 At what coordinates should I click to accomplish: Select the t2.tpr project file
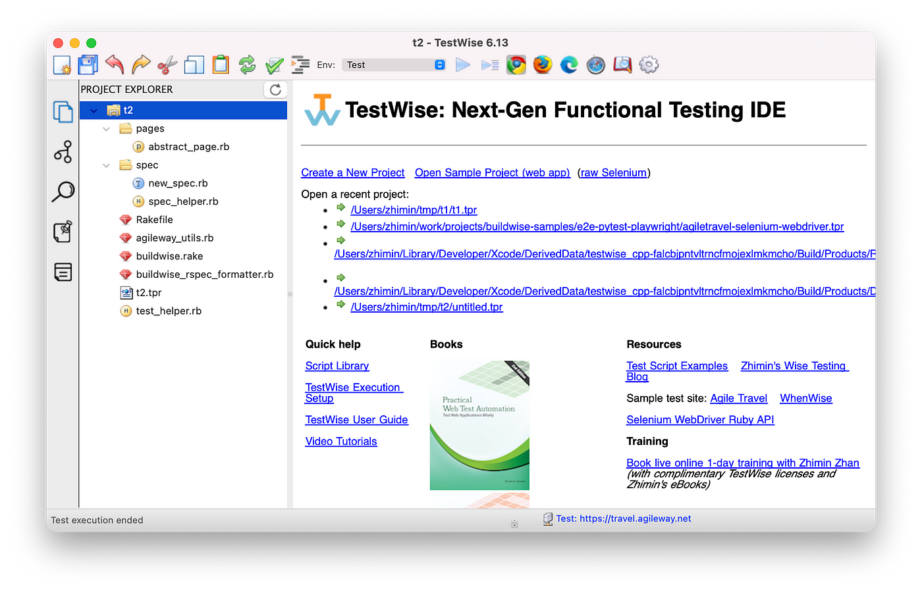click(148, 292)
